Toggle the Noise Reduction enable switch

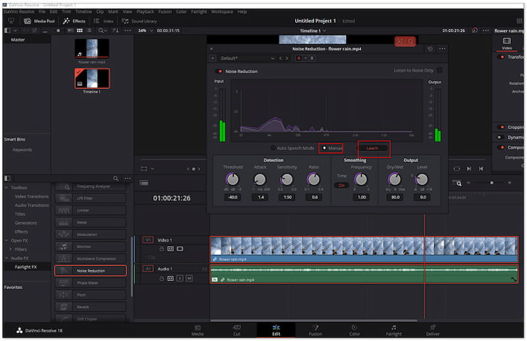click(x=219, y=71)
